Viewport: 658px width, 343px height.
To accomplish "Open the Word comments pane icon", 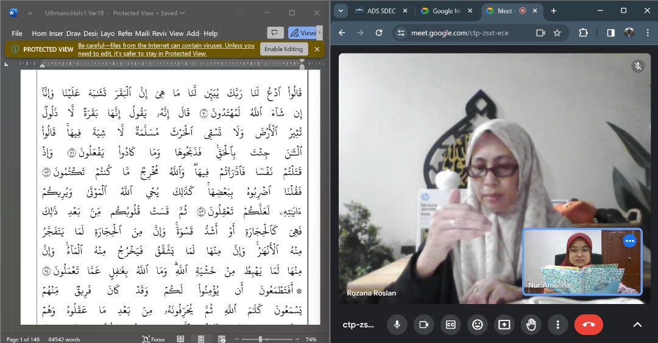I will pos(275,33).
